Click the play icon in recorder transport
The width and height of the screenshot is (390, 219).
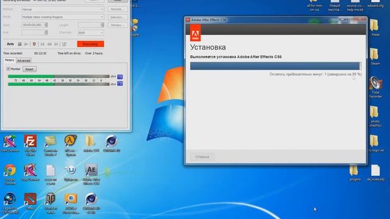tap(26, 44)
